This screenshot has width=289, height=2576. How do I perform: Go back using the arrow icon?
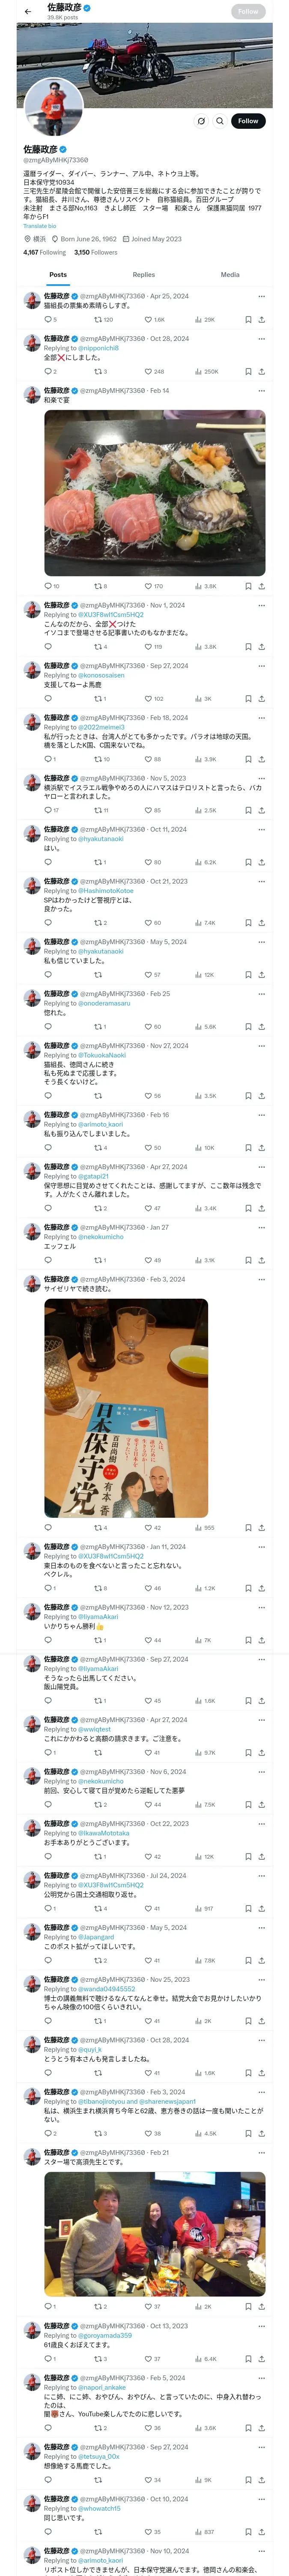[28, 12]
